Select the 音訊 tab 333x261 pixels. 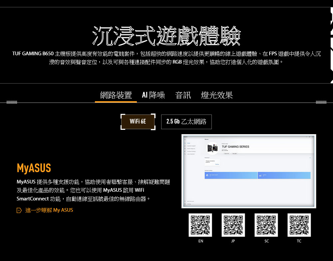coord(183,95)
